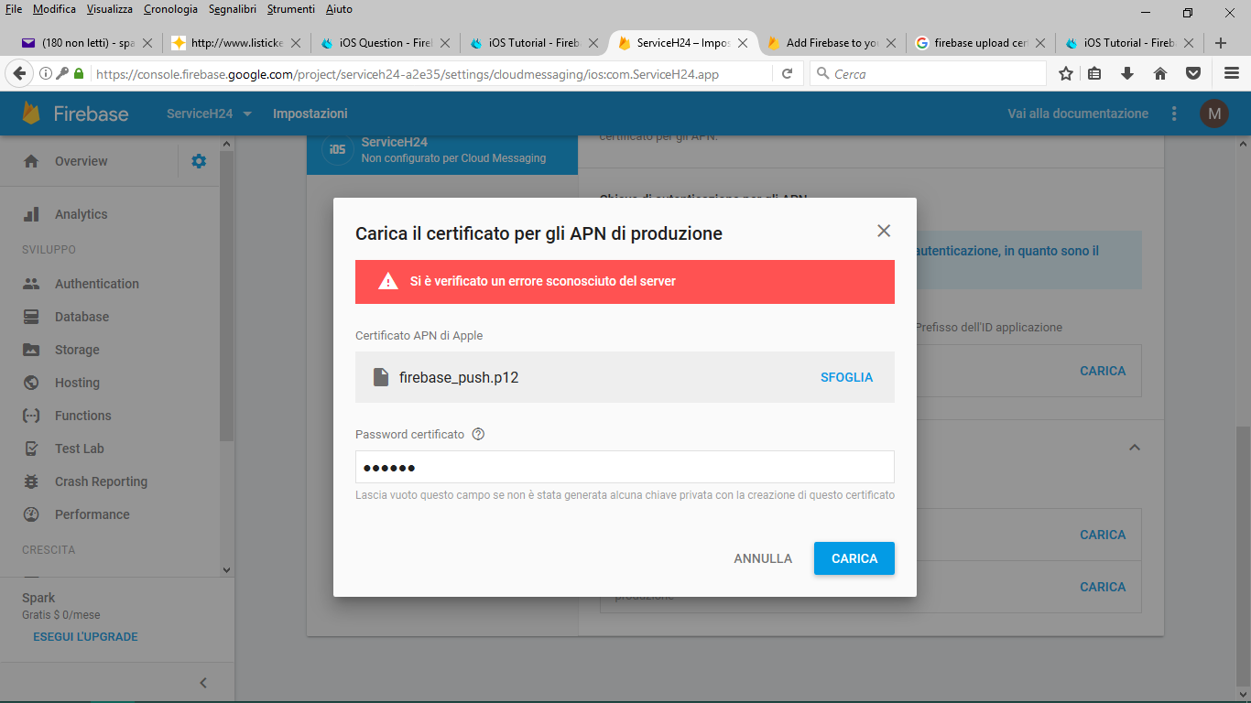Viewport: 1251px width, 703px height.
Task: Close the ServiceH24 Impostazioni browser tab
Action: (x=742, y=43)
